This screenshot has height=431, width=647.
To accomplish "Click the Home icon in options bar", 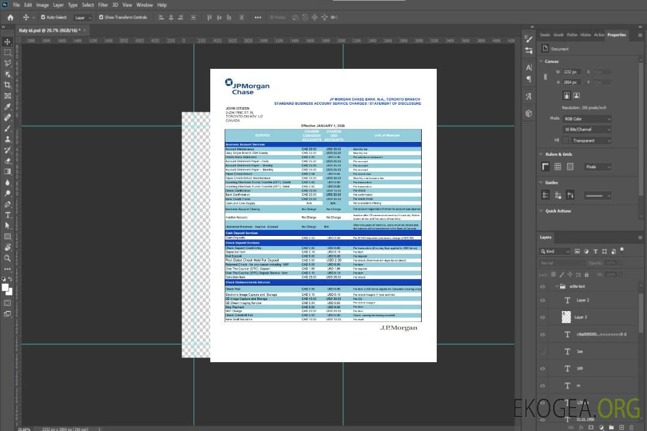I will [10, 17].
